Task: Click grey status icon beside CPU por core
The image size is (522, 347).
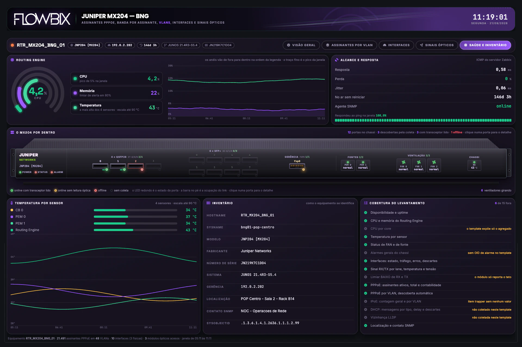Action: (366, 229)
